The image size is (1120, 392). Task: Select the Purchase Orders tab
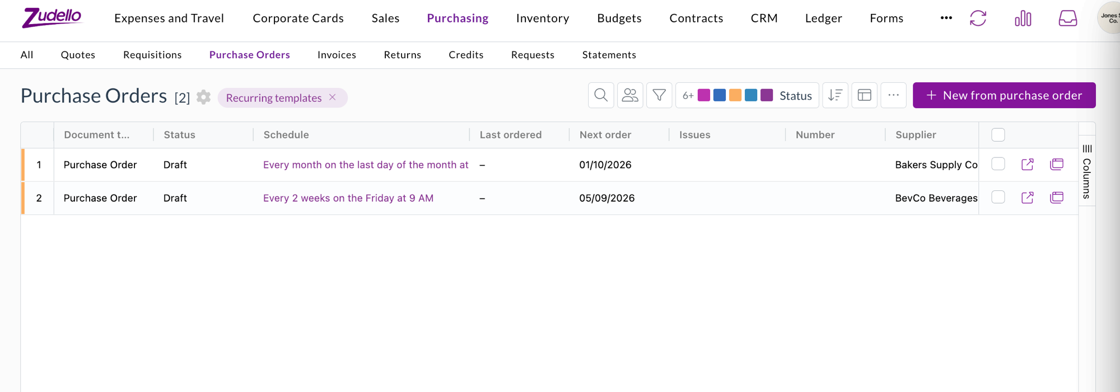250,54
